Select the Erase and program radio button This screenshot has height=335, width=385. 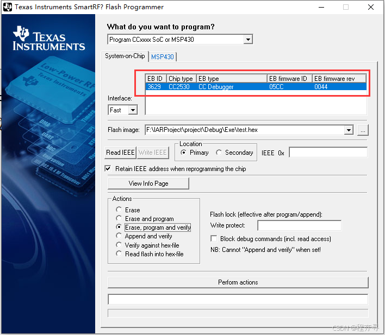point(119,218)
